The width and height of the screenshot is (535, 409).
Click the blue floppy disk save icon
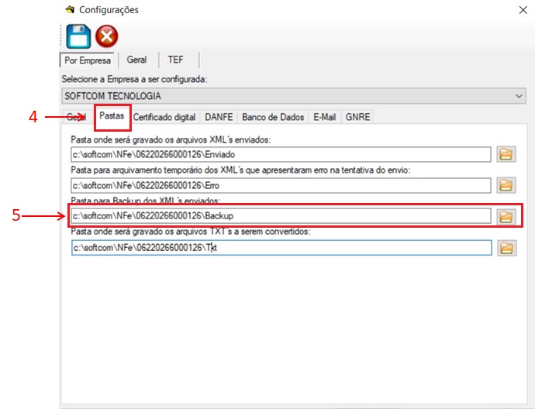pos(78,36)
